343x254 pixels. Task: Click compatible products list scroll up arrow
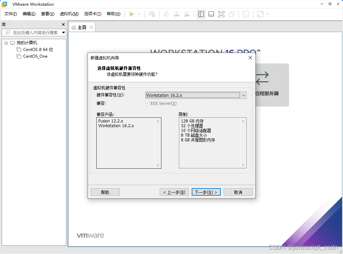click(158, 121)
